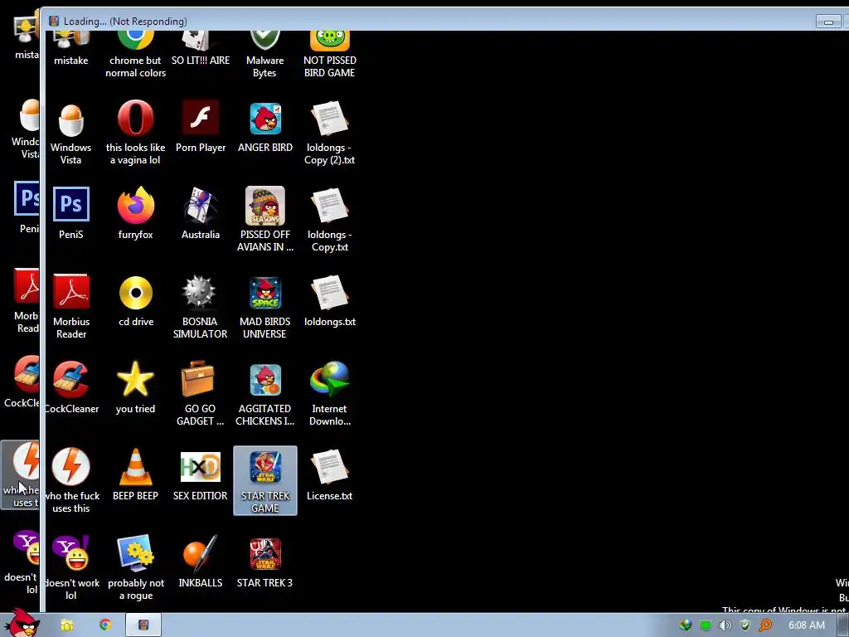Click the globe tray icon
Image resolution: width=849 pixels, height=637 pixels.
pos(686,625)
